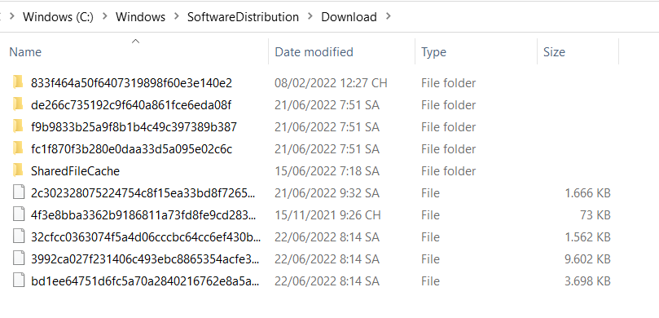Select file 32cfcc0363074f5a4d06cccbc64cc6ef430b
The image size is (659, 318).
(146, 237)
